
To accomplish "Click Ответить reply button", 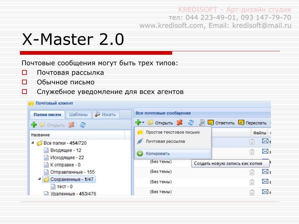I will point(221,123).
